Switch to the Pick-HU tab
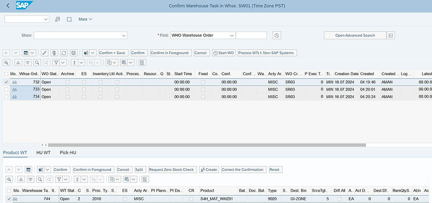The image size is (432, 203). click(x=68, y=153)
